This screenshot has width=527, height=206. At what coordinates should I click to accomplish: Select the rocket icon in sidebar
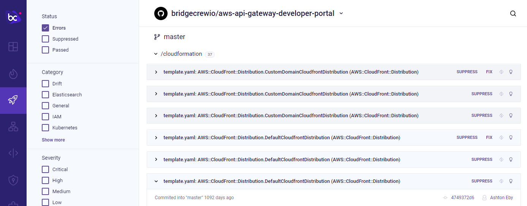pyautogui.click(x=13, y=100)
